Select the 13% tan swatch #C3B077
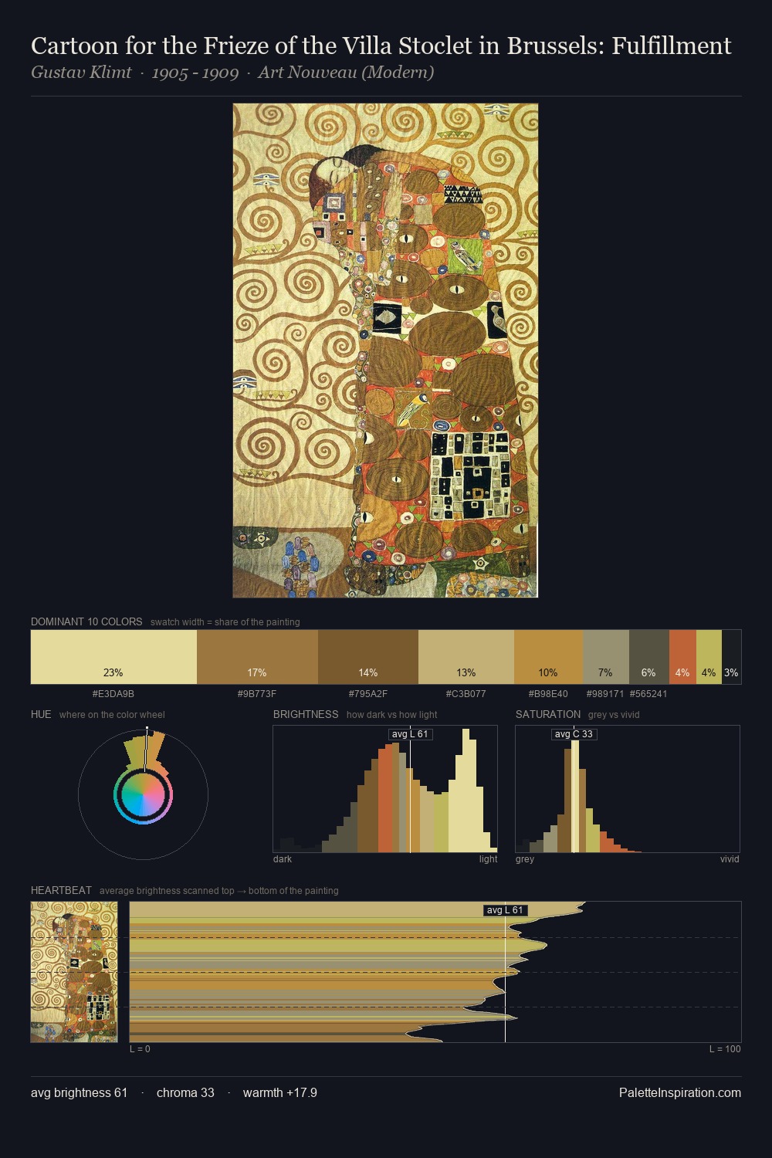Image resolution: width=772 pixels, height=1158 pixels. [x=466, y=657]
